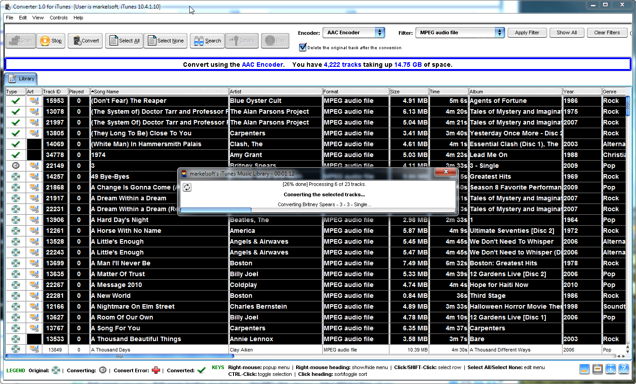Viewport: 636px width, 384px height.
Task: Switch to the Library tab
Action: (x=21, y=79)
